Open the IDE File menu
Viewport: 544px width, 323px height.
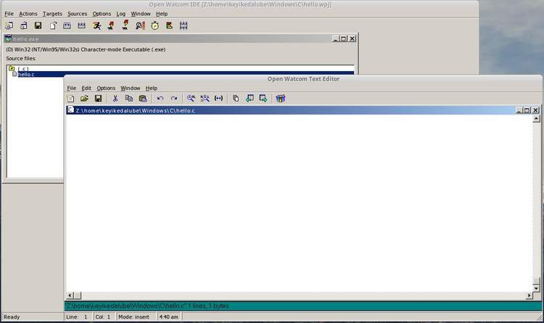9,14
